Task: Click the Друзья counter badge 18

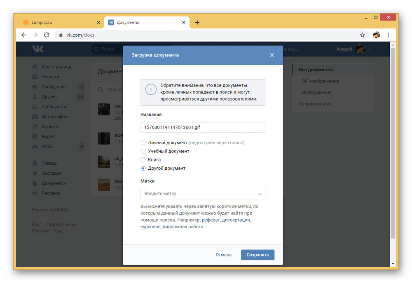Action: pos(80,97)
